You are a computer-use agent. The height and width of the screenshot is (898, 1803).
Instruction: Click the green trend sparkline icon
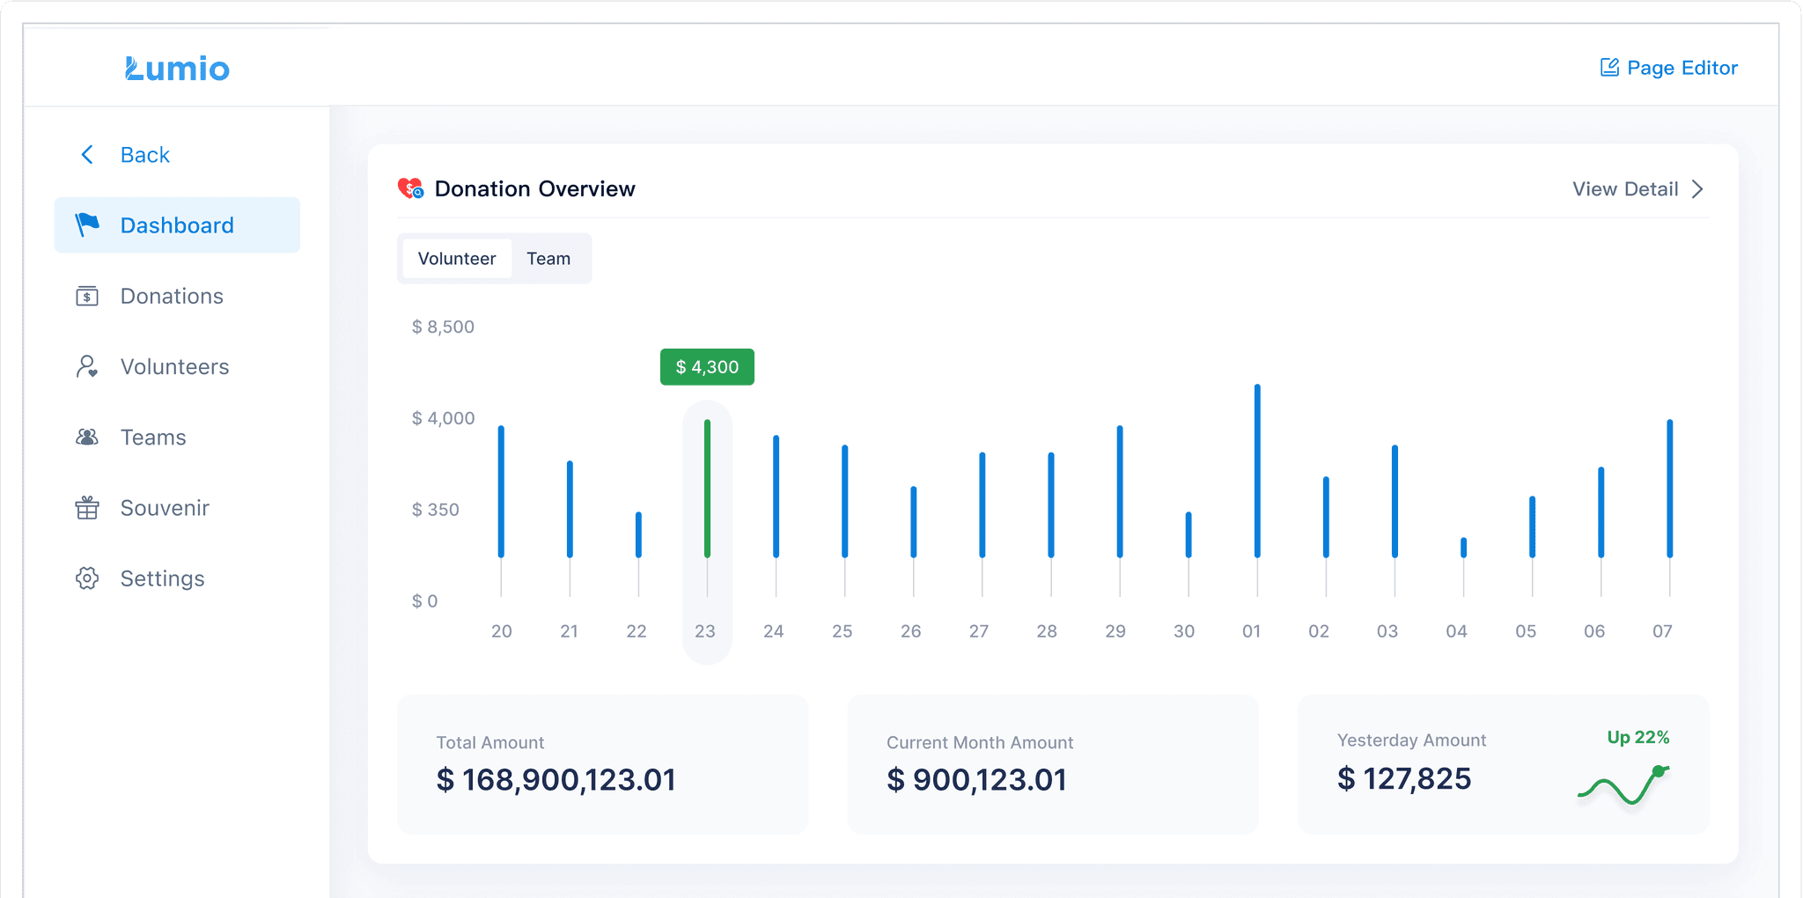click(1623, 785)
